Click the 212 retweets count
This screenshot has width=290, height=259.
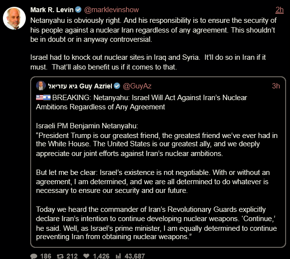(x=72, y=256)
